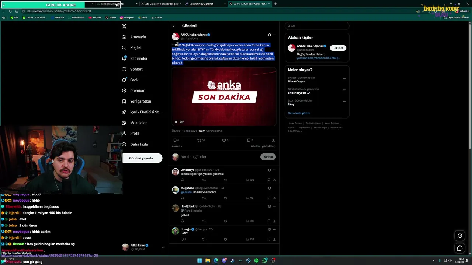Bookmark MegaNice's reply
The image size is (472, 265).
pos(269,198)
